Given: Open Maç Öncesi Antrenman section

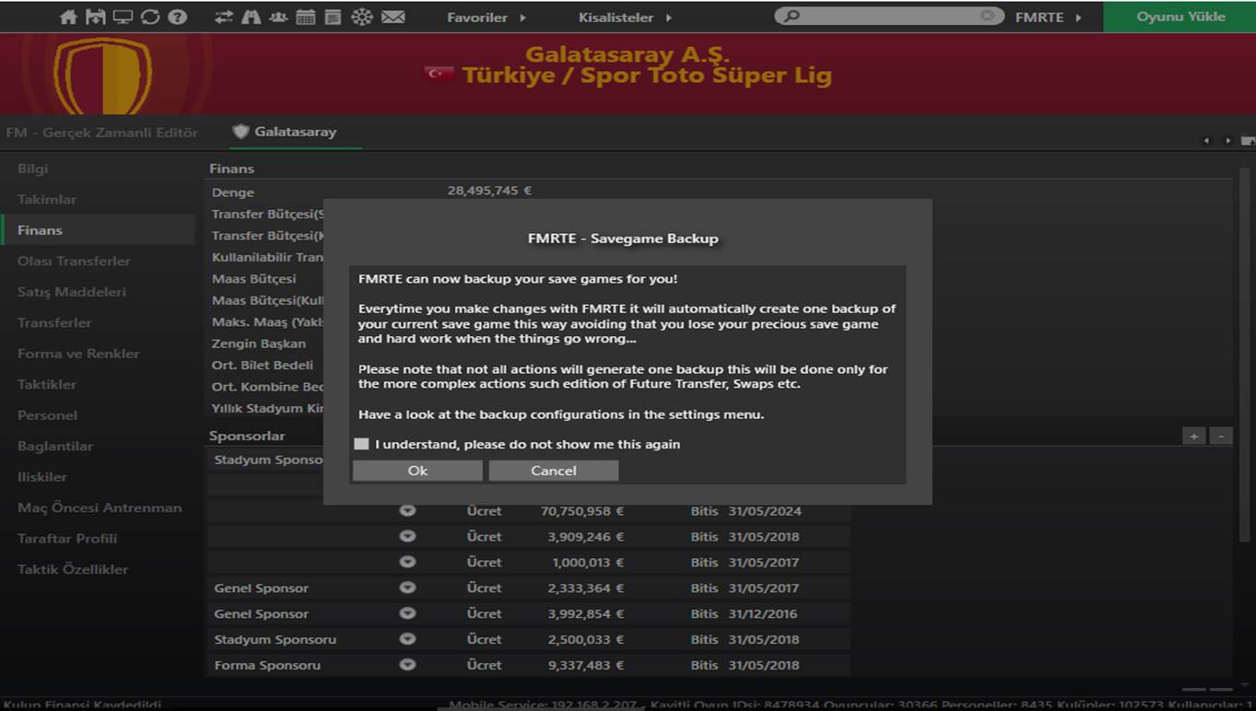Looking at the screenshot, I should 100,507.
